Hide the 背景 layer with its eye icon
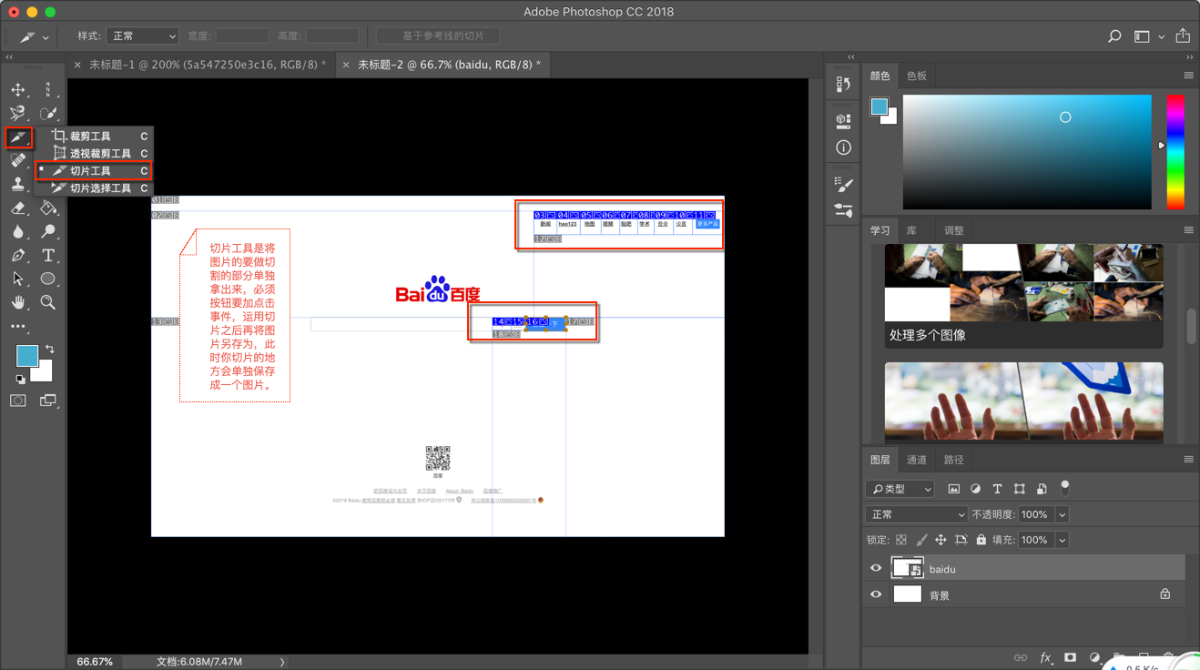This screenshot has width=1200, height=670. [876, 595]
